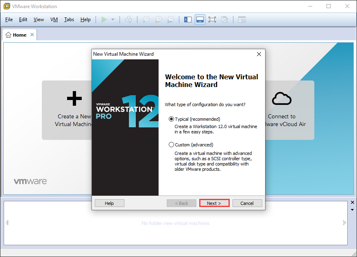
Task: Click the console view toolbar icon
Action: click(242, 20)
